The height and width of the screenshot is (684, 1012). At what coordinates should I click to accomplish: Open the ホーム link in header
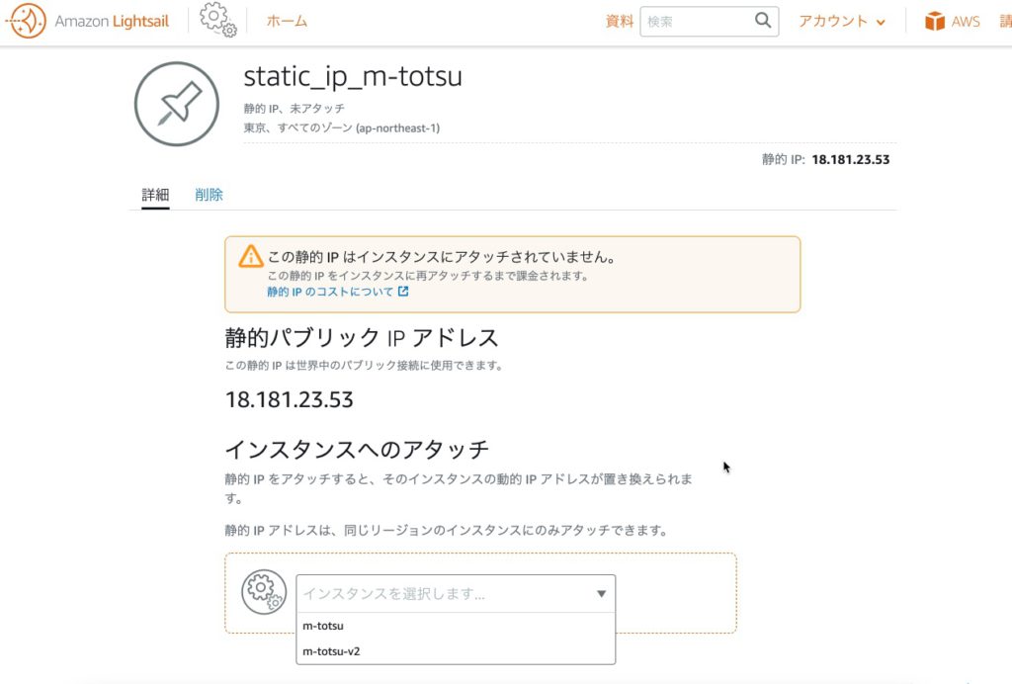click(x=287, y=21)
